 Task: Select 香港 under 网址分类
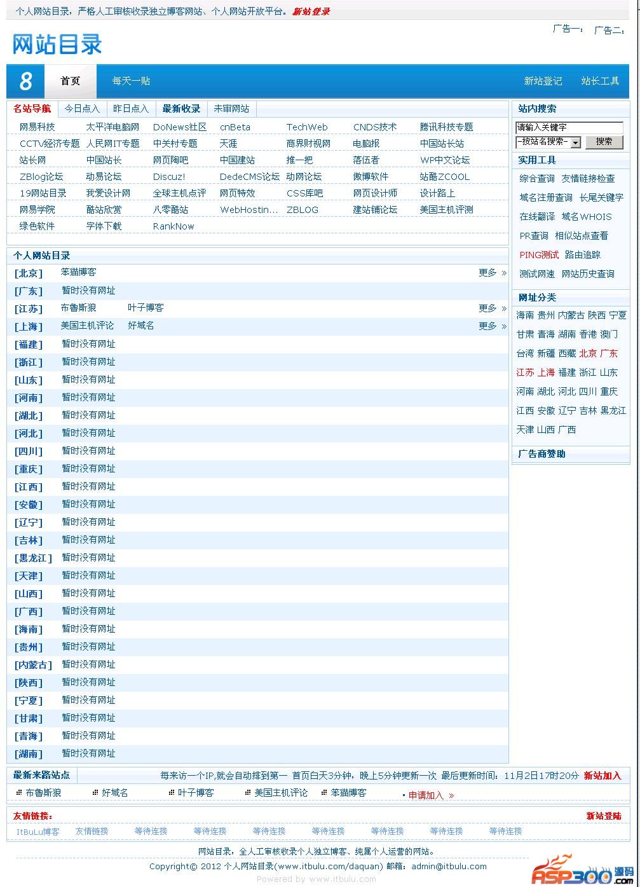click(x=588, y=334)
